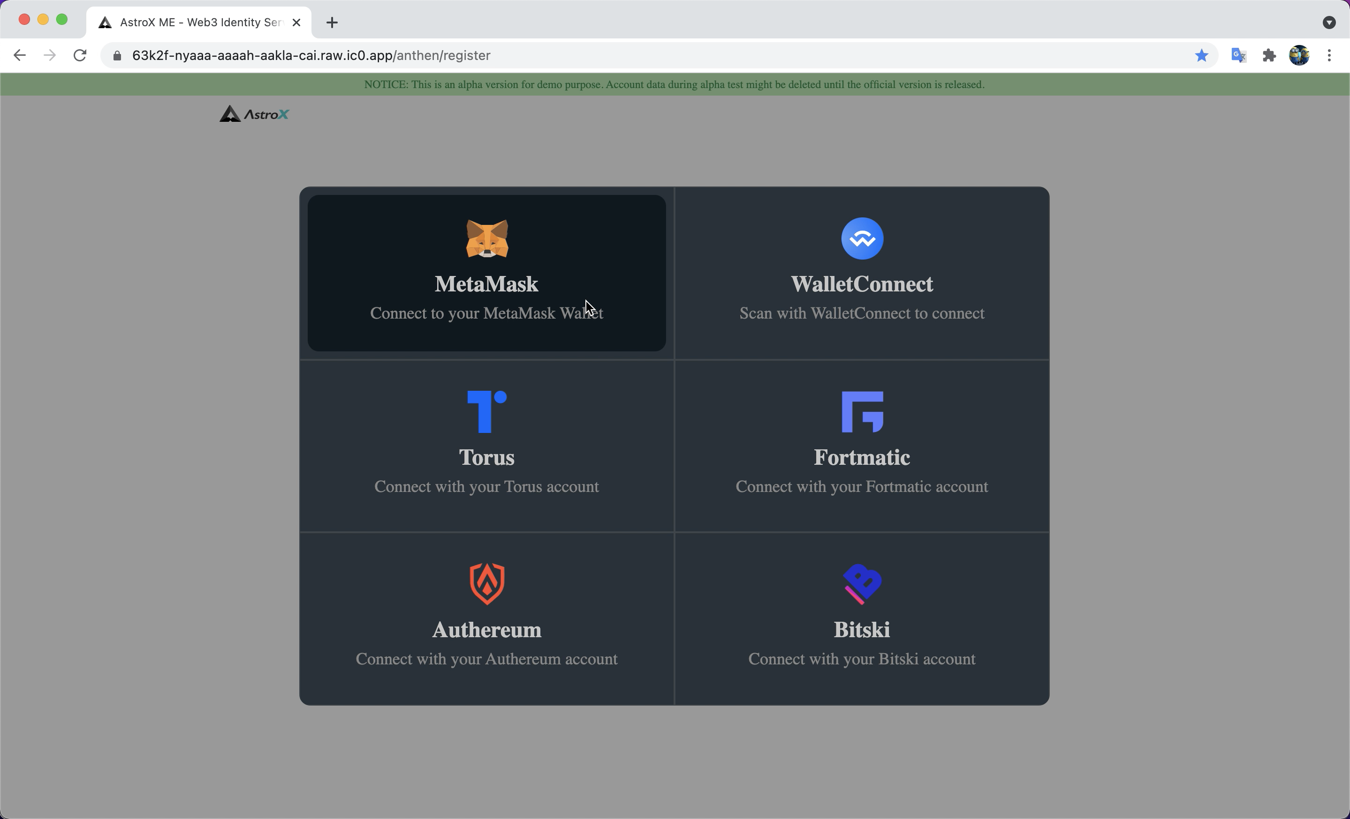Click "Connect with your Bitski account" text
The image size is (1350, 819).
862,659
